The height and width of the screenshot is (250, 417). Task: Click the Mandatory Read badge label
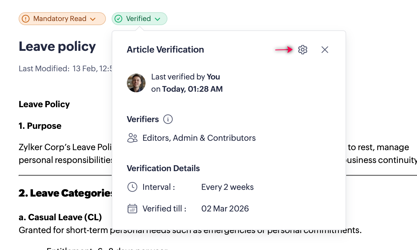[60, 19]
